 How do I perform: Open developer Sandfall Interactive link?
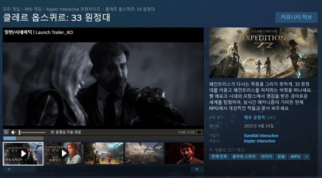261,136
